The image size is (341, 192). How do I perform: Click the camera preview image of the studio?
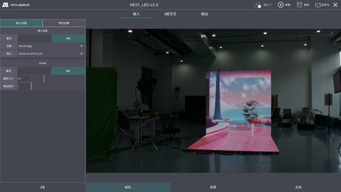click(x=213, y=101)
